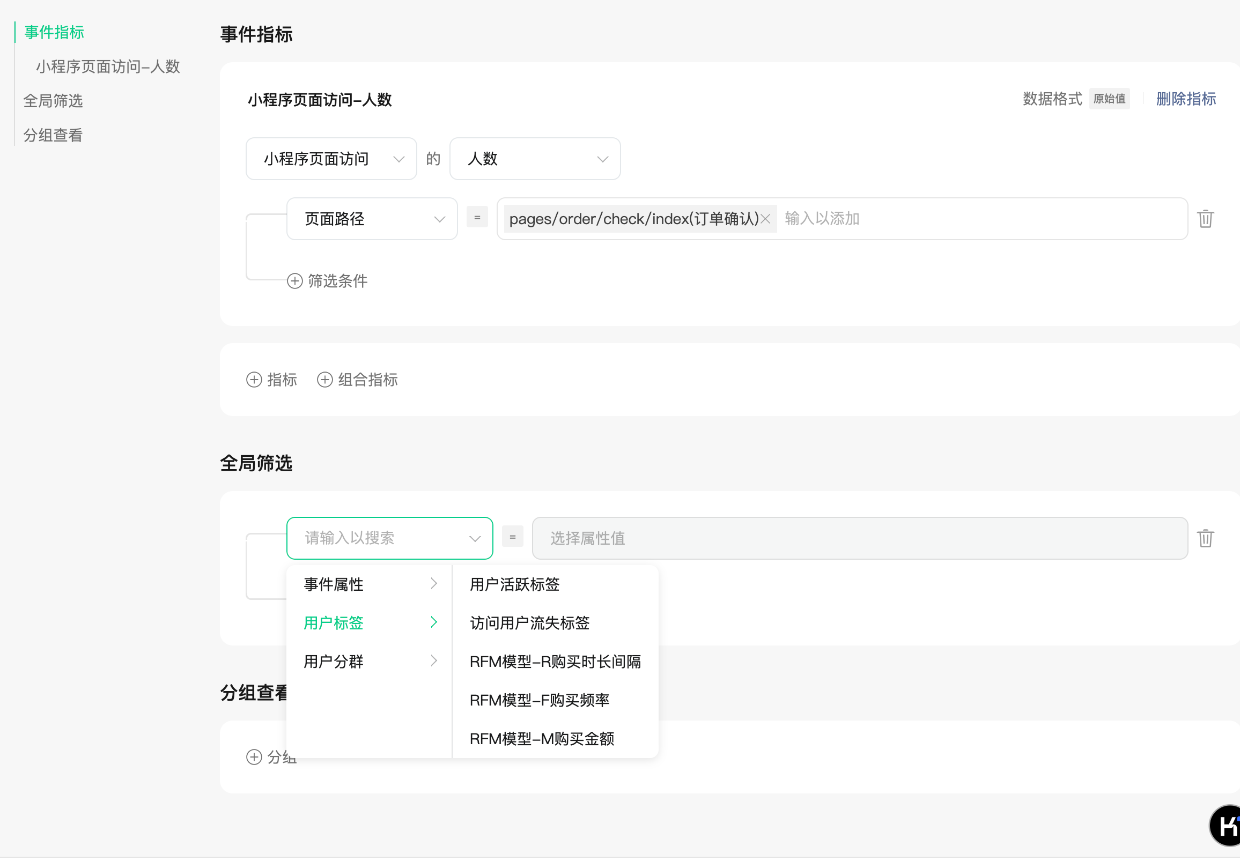Open the 页面路径 property dropdown
Image resolution: width=1240 pixels, height=861 pixels.
372,219
